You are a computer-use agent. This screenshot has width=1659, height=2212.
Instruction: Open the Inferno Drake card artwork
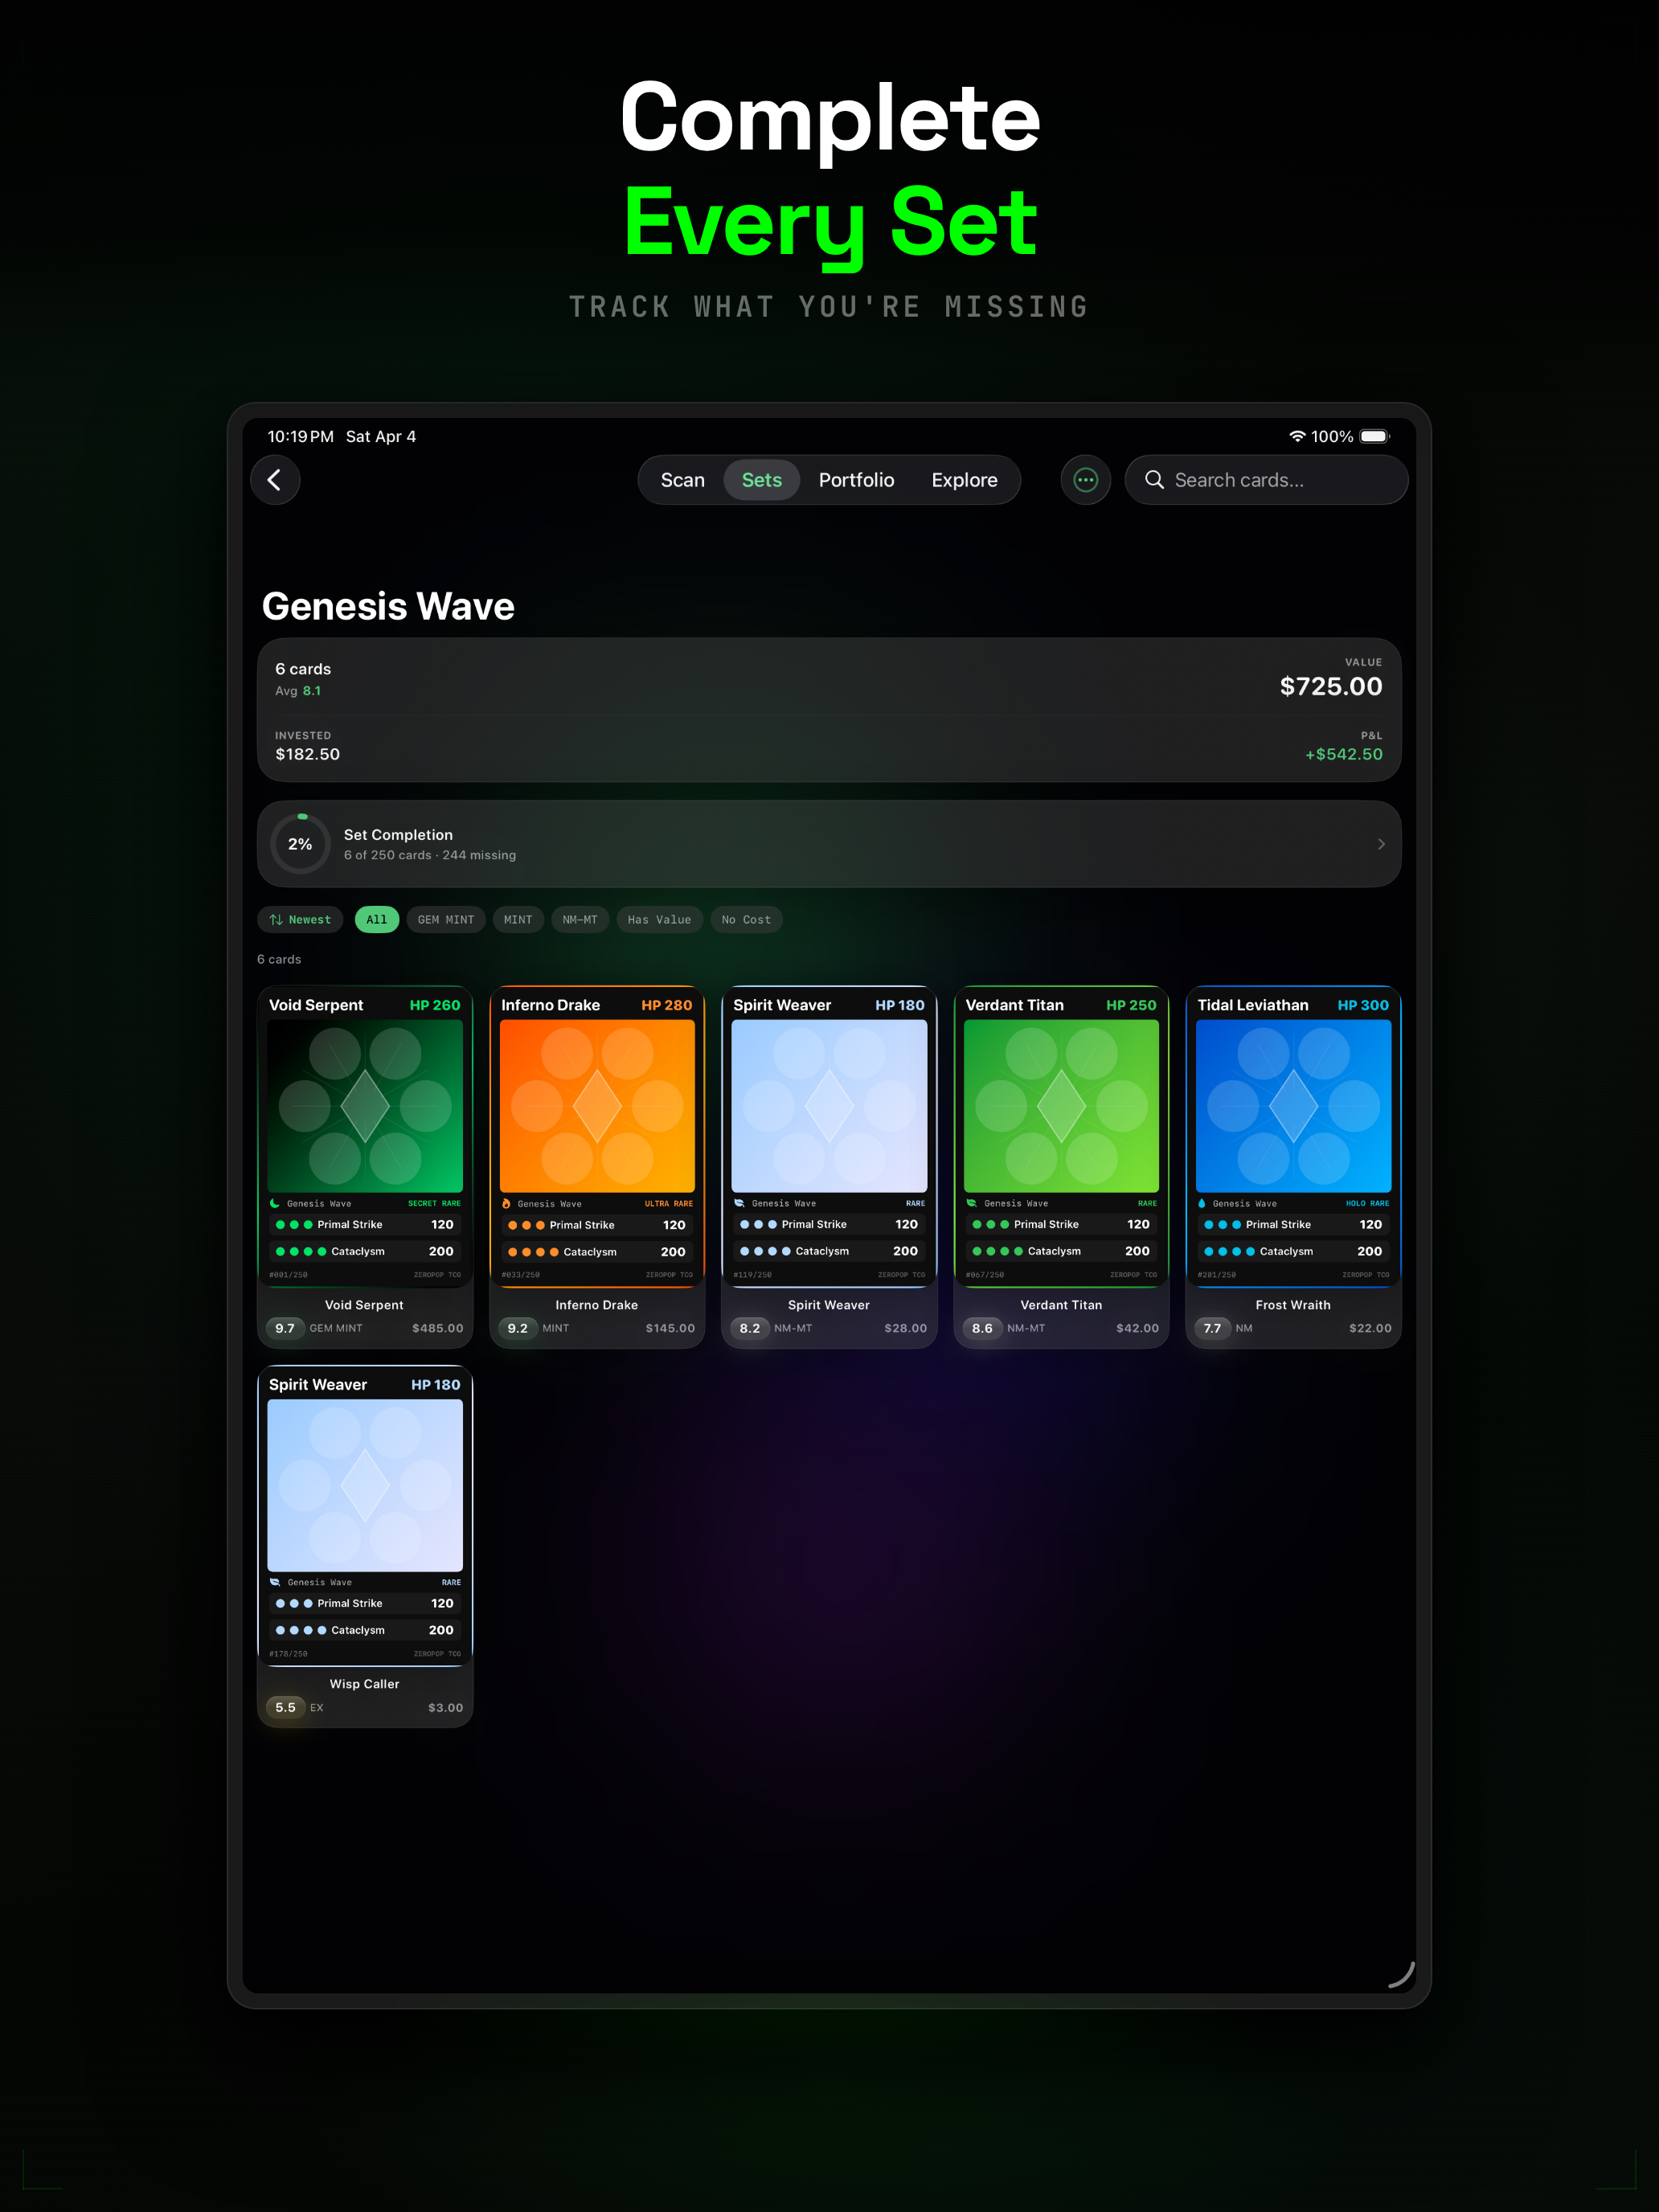tap(597, 1106)
